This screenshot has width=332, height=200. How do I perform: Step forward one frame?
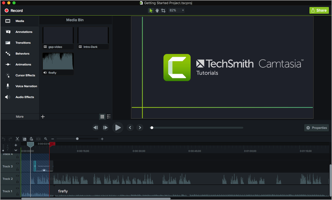pos(105,128)
